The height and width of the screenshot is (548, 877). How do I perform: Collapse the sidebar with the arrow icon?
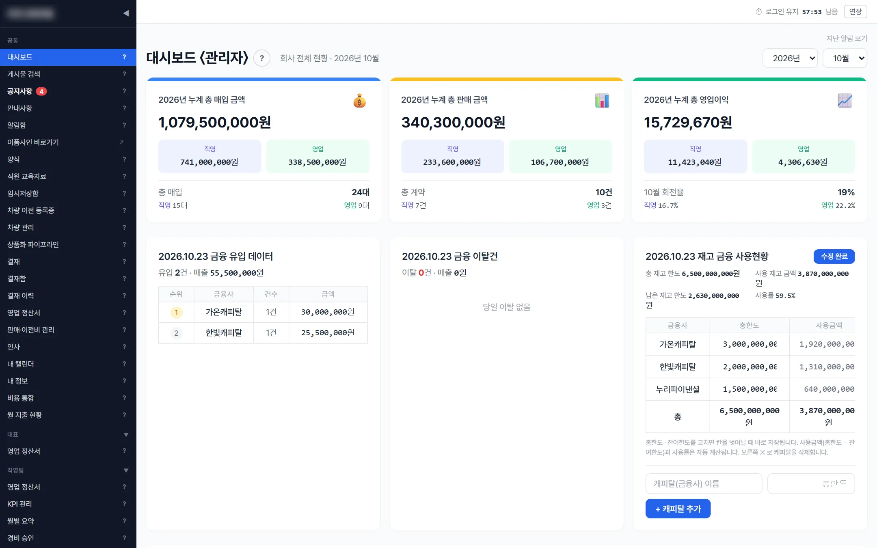(126, 13)
